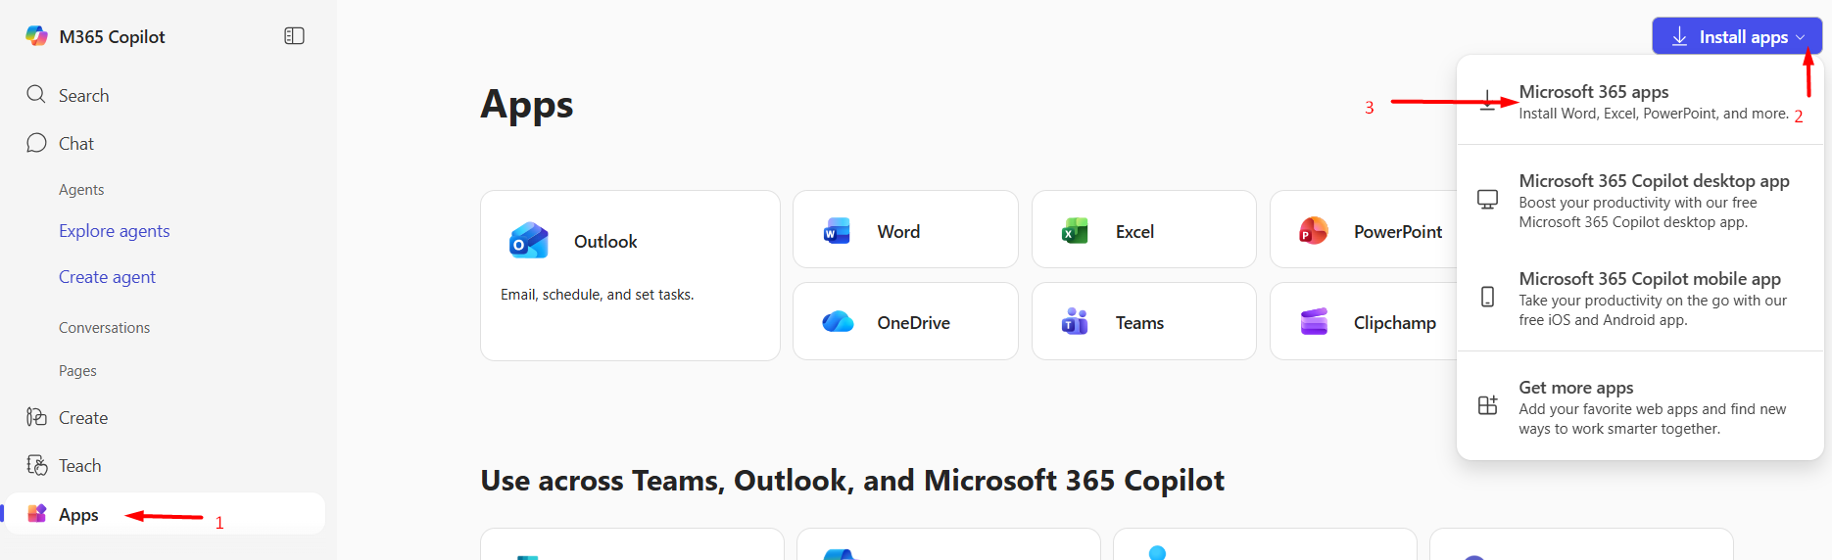The image size is (1832, 560).
Task: Open the Clipchamp app icon
Action: tap(1313, 322)
